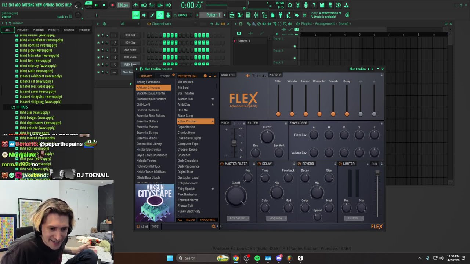This screenshot has height=264, width=470.
Task: Stop playback with the stop button
Action: click(x=104, y=5)
